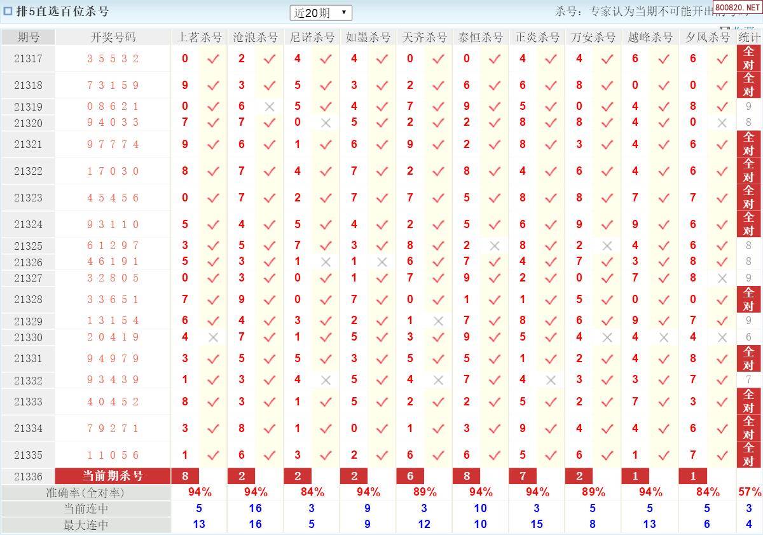The height and width of the screenshot is (535, 763).
Task: Click the 全对 badge for period 21317
Action: (749, 58)
